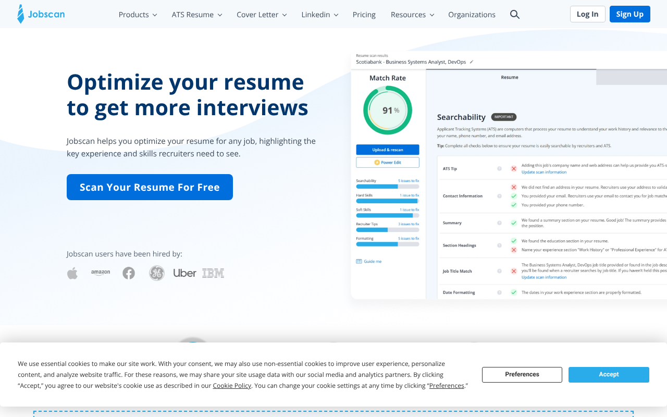Open the Cover Letter dropdown

coord(262,15)
